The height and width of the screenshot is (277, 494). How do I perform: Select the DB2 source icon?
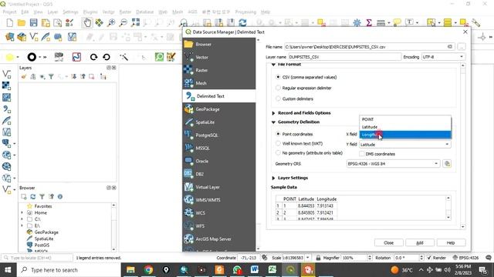pyautogui.click(x=188, y=174)
